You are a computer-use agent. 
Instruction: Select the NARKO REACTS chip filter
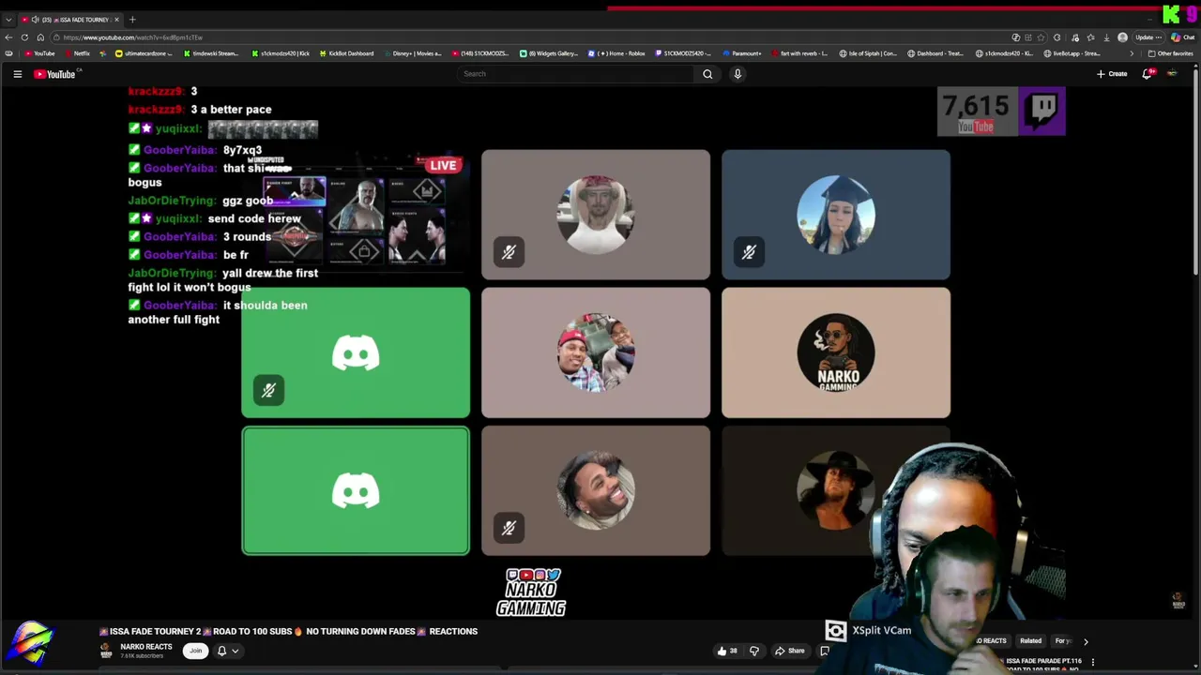click(x=990, y=641)
